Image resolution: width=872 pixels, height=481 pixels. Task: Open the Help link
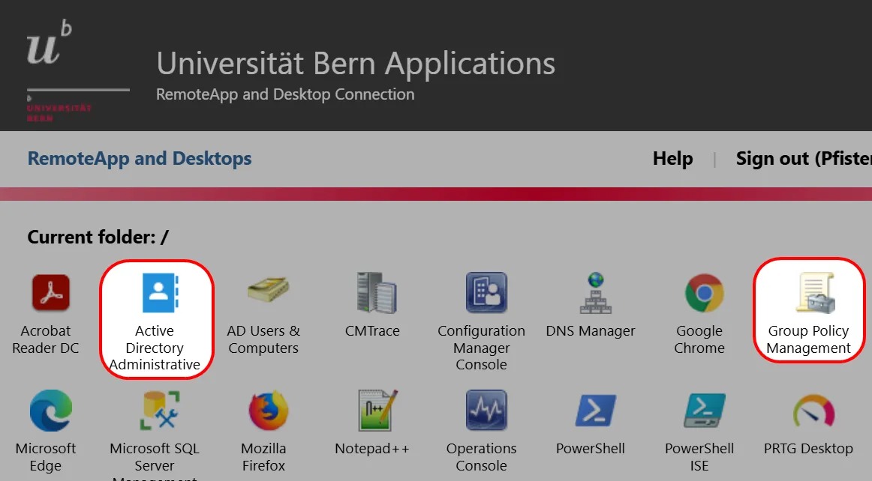coord(672,159)
